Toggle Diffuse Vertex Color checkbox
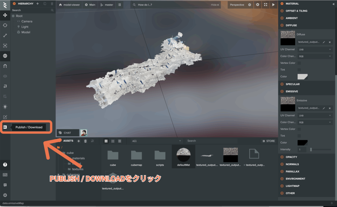 point(299,63)
